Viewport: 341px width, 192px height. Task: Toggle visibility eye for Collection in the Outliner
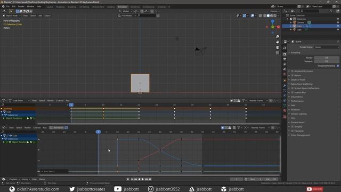(338, 19)
